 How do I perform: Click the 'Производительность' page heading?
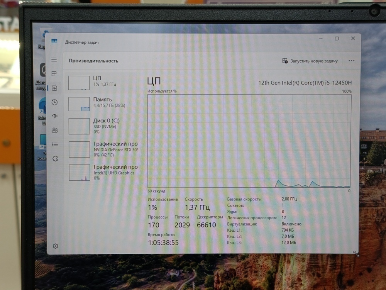pos(93,61)
